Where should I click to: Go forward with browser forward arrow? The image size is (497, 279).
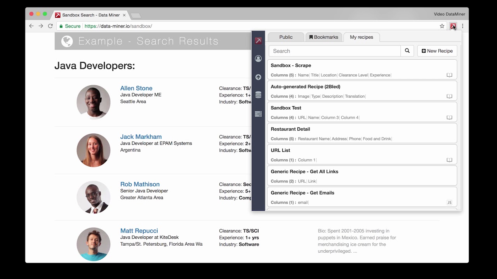(41, 26)
